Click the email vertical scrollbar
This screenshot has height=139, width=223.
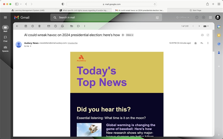coord(213,40)
